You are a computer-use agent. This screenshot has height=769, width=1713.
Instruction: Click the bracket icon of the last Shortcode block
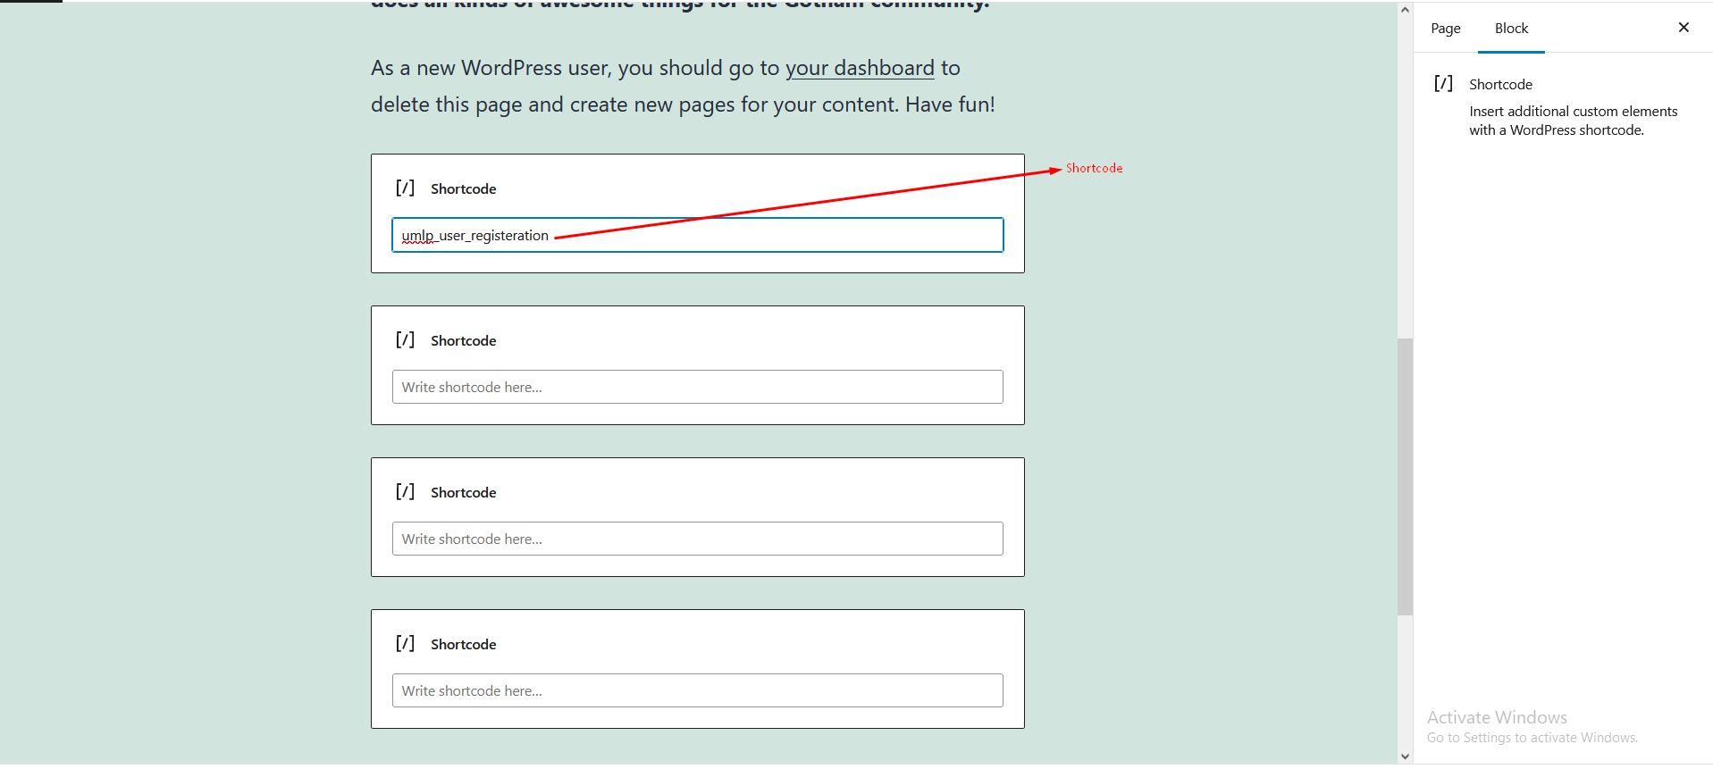point(405,643)
